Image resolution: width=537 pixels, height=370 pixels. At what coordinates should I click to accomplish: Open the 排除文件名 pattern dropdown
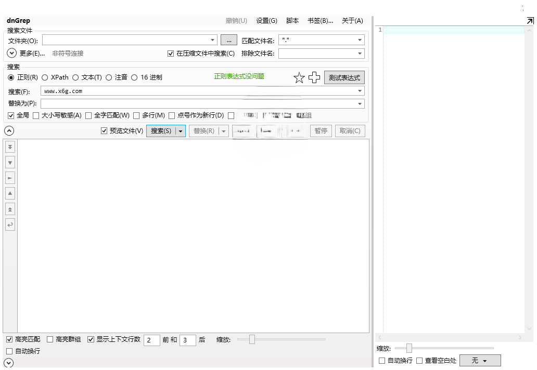pyautogui.click(x=360, y=54)
